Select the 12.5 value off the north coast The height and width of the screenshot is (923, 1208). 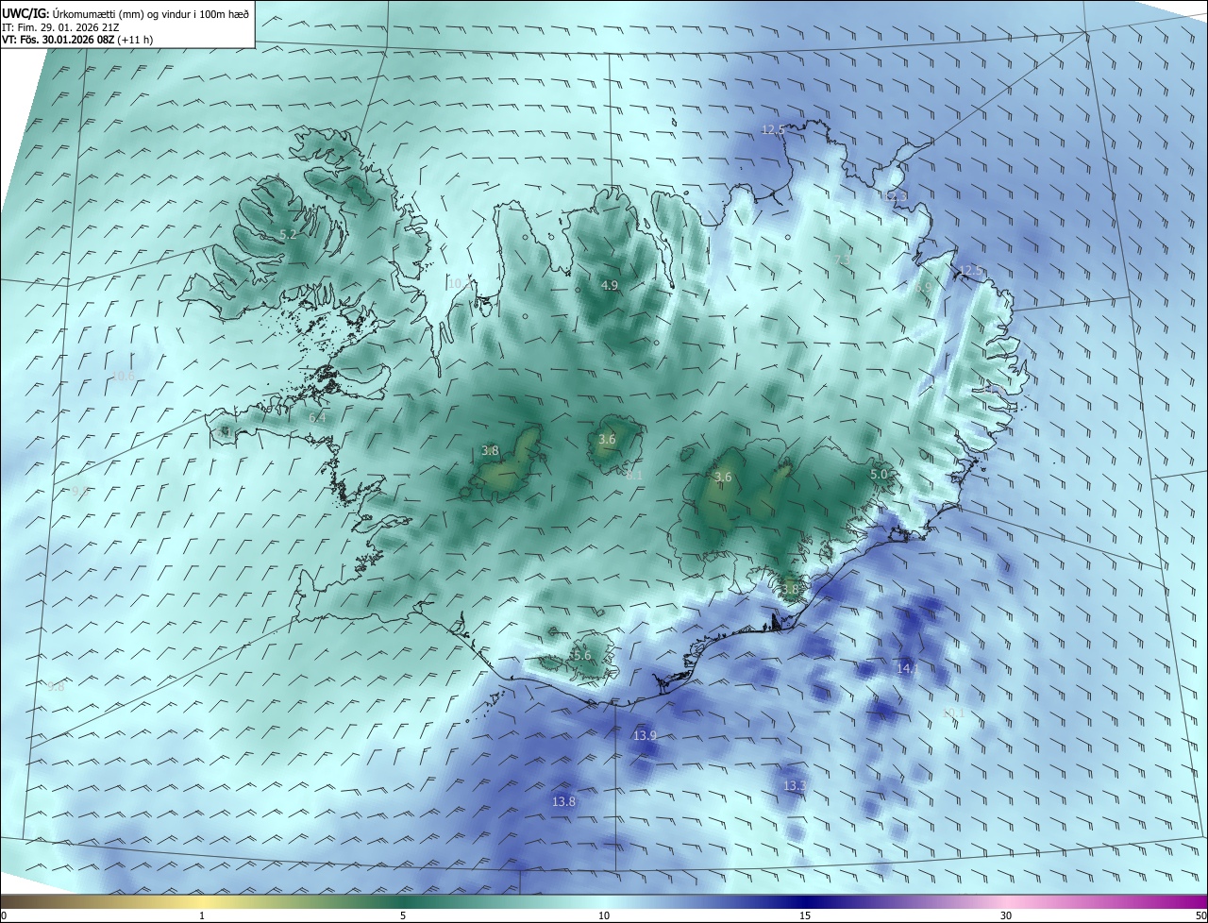coord(773,130)
